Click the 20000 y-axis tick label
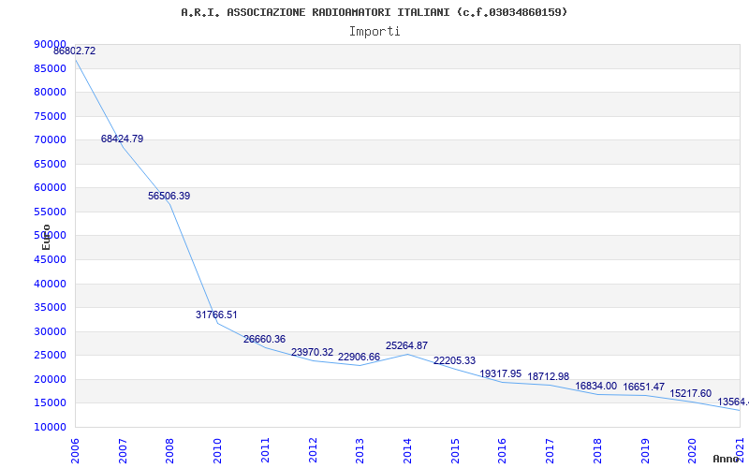Viewport: 749px width, 468px height. pyautogui.click(x=50, y=379)
